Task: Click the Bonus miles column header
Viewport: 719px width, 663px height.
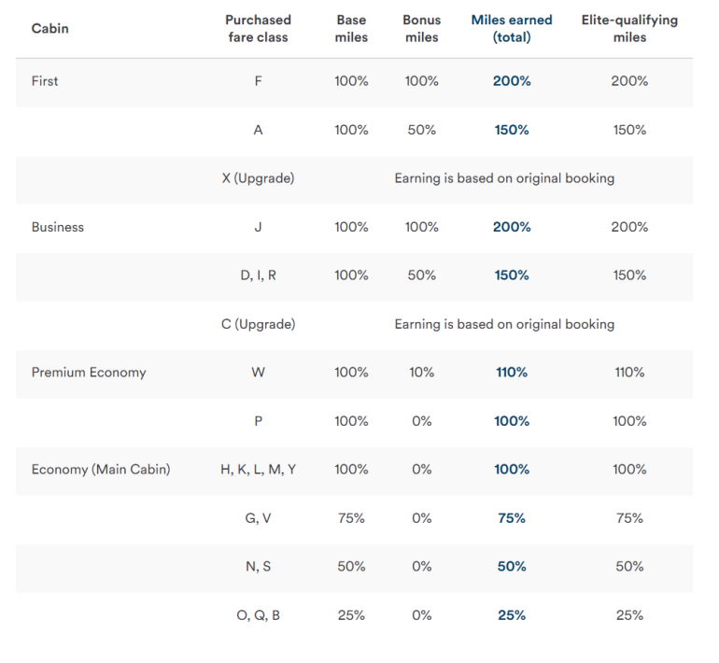Action: click(421, 29)
